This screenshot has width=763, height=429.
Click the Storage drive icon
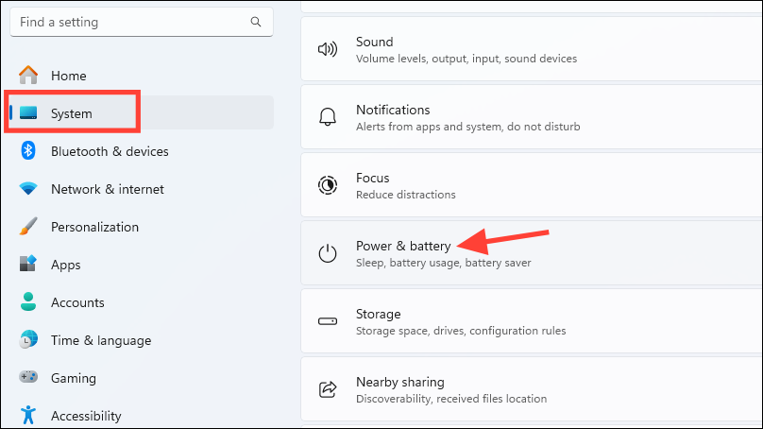tap(328, 321)
